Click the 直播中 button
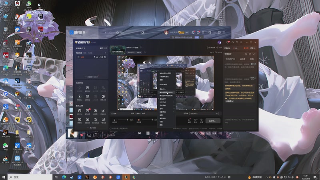The height and width of the screenshot is (180, 320). (213, 121)
